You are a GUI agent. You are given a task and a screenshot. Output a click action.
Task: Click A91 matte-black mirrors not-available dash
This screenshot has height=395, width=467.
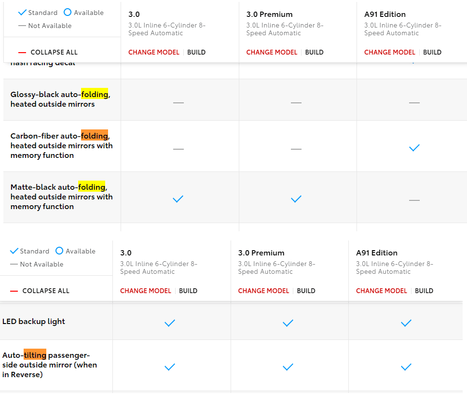[x=414, y=200]
